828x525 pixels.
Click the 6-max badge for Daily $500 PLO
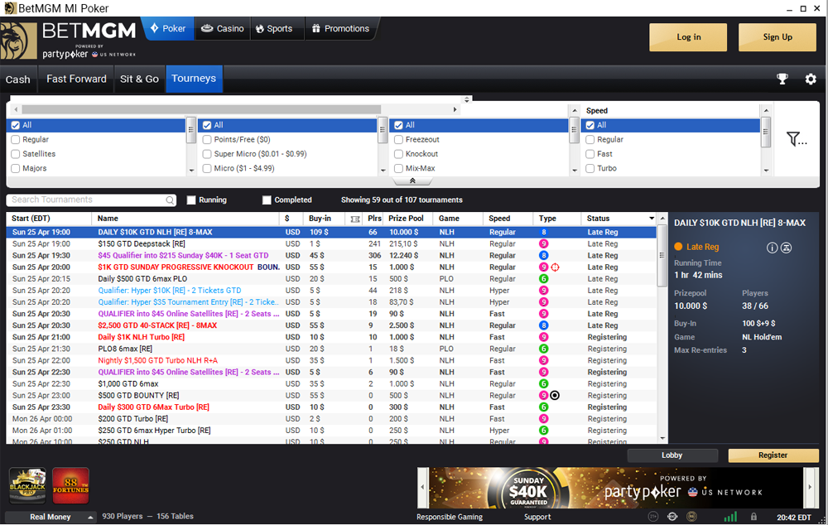pyautogui.click(x=543, y=279)
